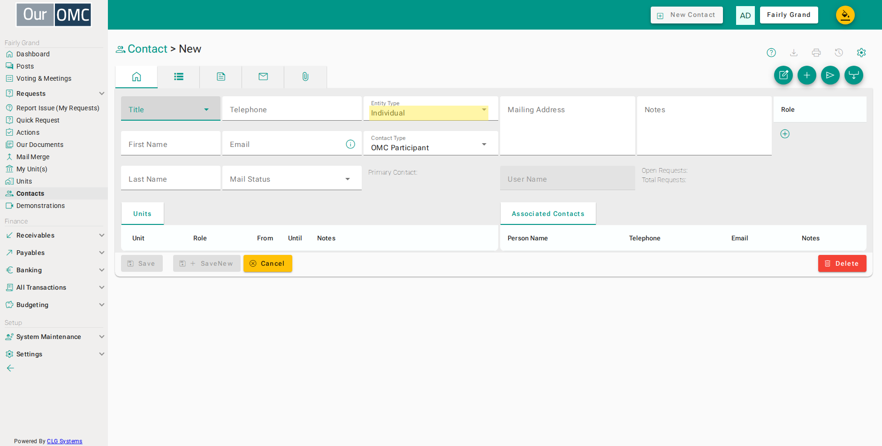Open the Entity Type dropdown
This screenshot has width=882, height=446.
point(431,109)
